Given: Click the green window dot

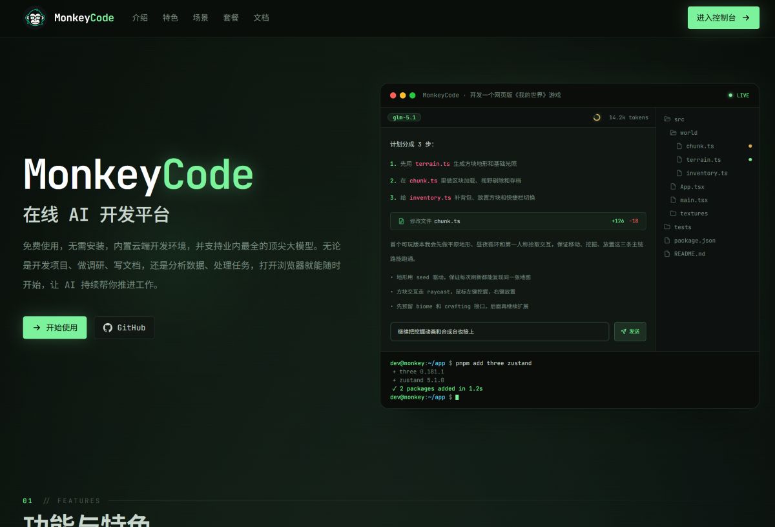Looking at the screenshot, I should pos(413,95).
